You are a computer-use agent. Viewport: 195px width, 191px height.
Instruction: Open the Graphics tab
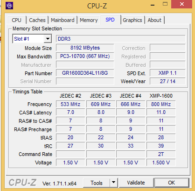(x=132, y=20)
